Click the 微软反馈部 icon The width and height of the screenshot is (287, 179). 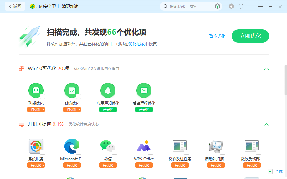[x=252, y=146]
